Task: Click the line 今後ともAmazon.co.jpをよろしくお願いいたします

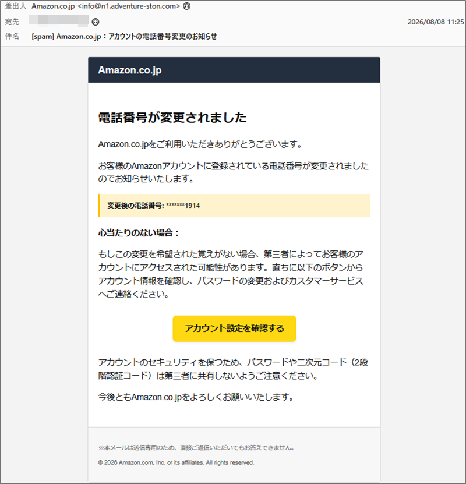Action: point(196,397)
